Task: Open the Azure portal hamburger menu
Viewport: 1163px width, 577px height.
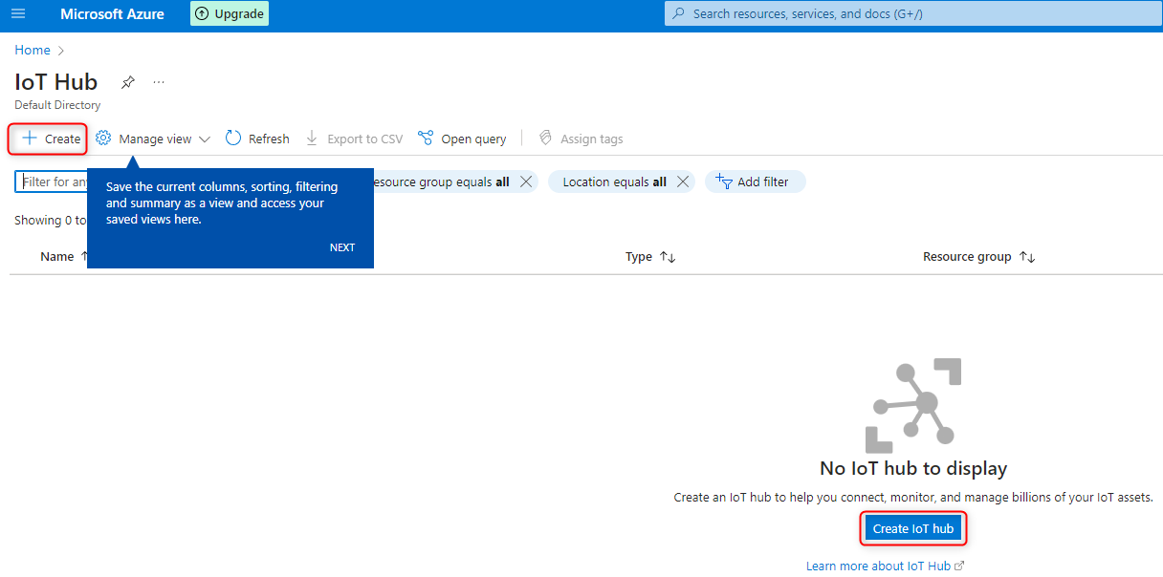Action: click(x=18, y=14)
